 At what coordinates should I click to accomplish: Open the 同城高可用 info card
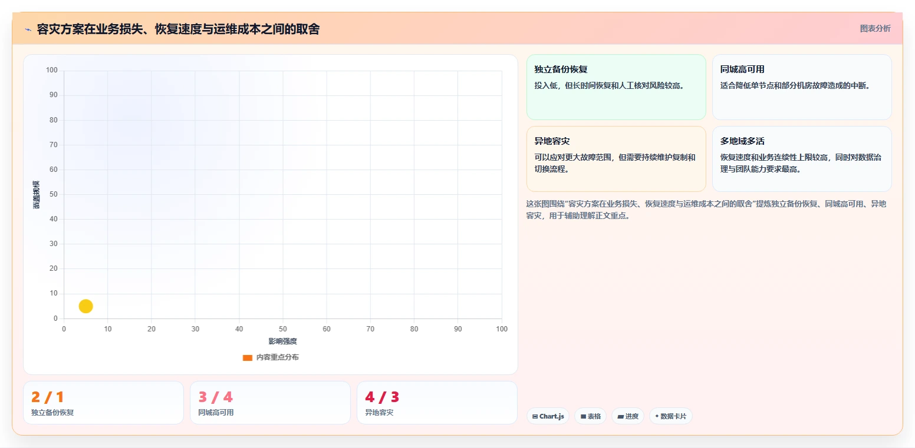click(x=802, y=87)
